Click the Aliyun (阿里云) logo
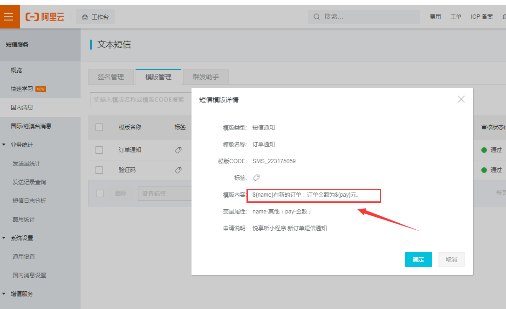Screen dimensions: 506x309 coord(45,16)
